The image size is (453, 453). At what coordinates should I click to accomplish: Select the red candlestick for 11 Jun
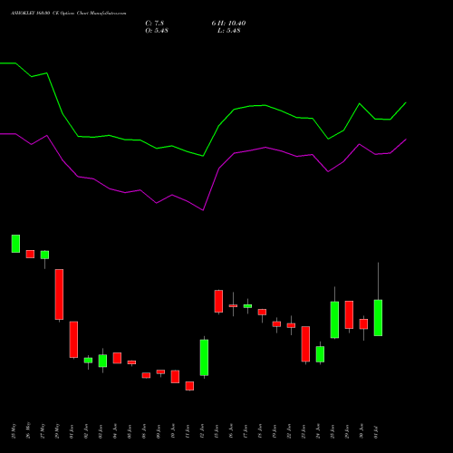pyautogui.click(x=189, y=386)
